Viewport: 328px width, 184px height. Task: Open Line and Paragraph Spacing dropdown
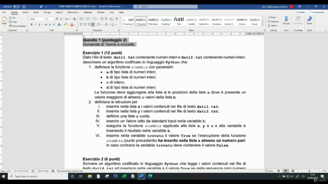coord(98,25)
